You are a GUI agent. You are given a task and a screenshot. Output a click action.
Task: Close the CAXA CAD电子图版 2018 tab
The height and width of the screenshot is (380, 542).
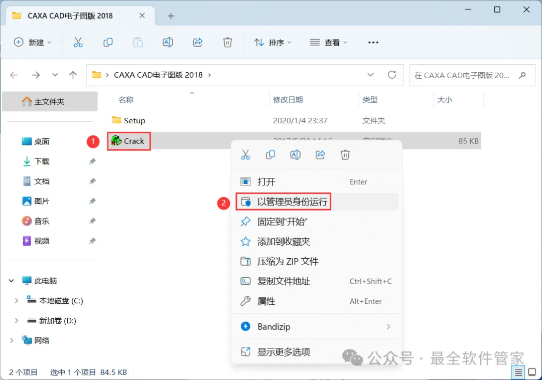[x=142, y=16]
